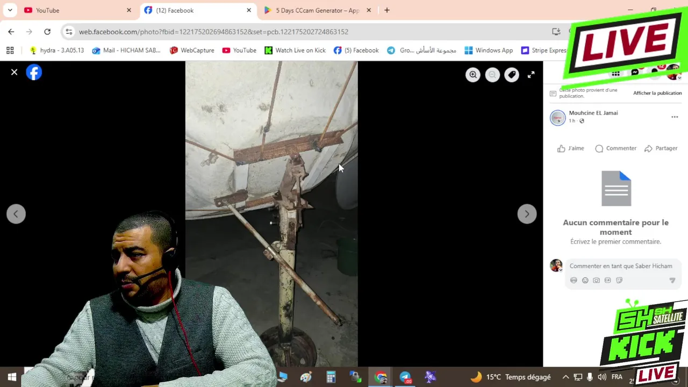Switch to 5 Days CCcam Generator tab
688x387 pixels.
(x=317, y=10)
